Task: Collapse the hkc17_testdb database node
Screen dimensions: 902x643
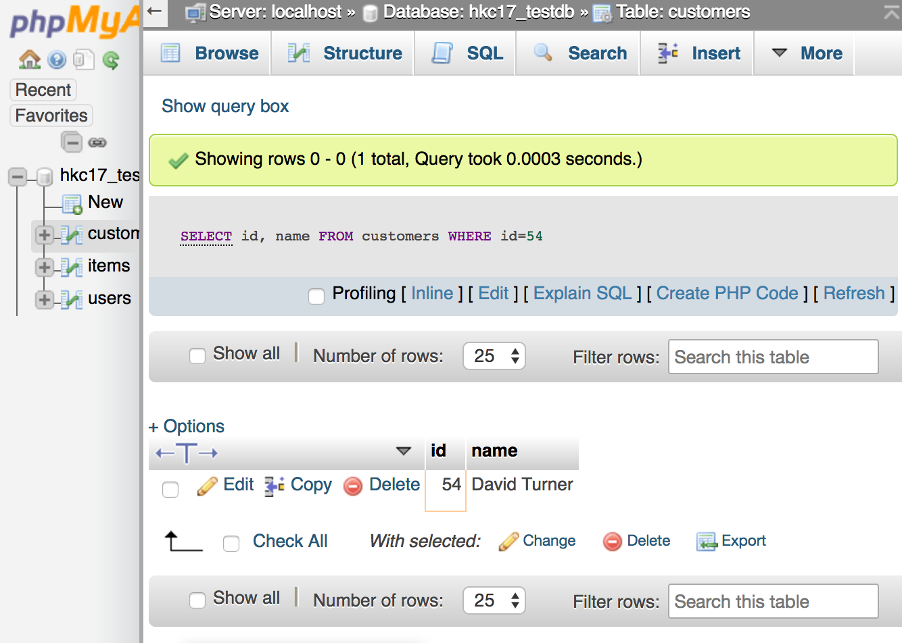Action: pyautogui.click(x=18, y=177)
